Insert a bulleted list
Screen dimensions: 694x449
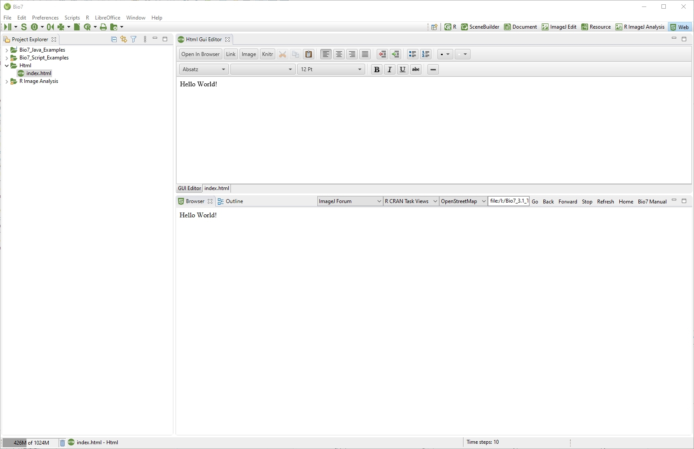[x=413, y=54]
